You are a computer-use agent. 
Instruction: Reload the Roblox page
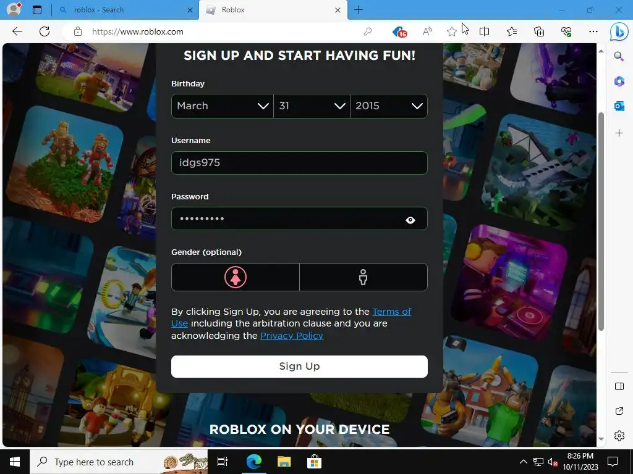tap(45, 31)
